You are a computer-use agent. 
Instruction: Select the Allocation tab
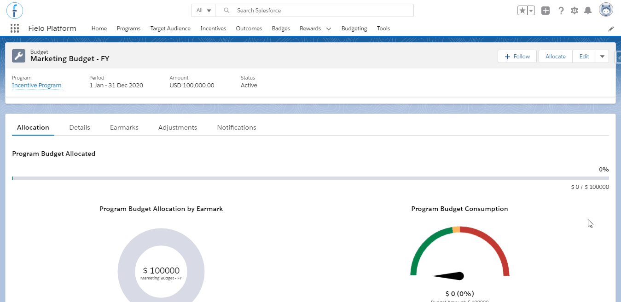pyautogui.click(x=33, y=127)
